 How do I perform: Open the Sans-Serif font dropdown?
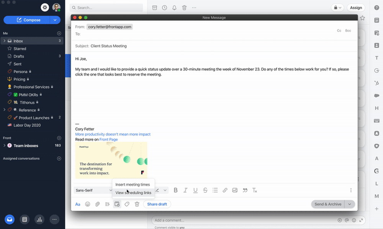pyautogui.click(x=93, y=190)
